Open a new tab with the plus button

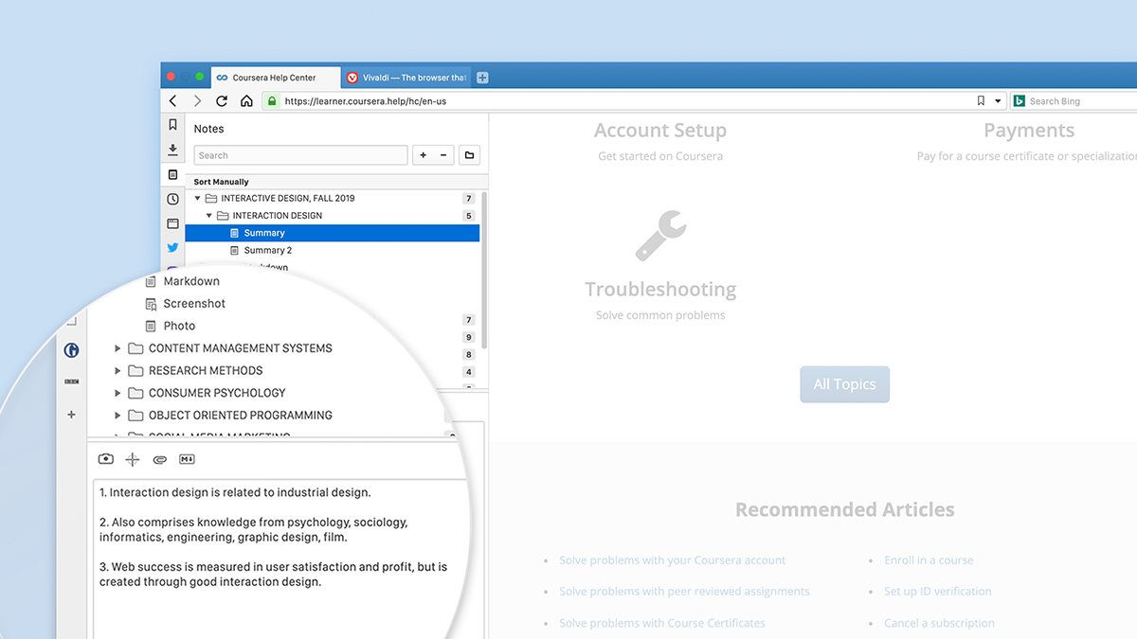coord(482,78)
